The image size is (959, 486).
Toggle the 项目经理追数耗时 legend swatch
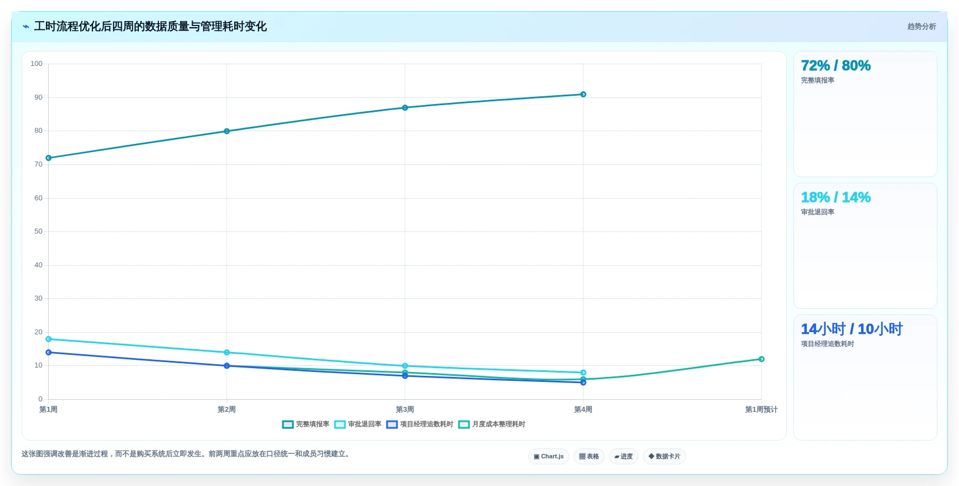[392, 425]
